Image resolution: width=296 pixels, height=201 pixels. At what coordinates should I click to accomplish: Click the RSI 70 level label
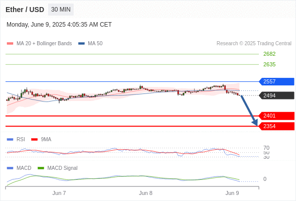click(x=266, y=148)
